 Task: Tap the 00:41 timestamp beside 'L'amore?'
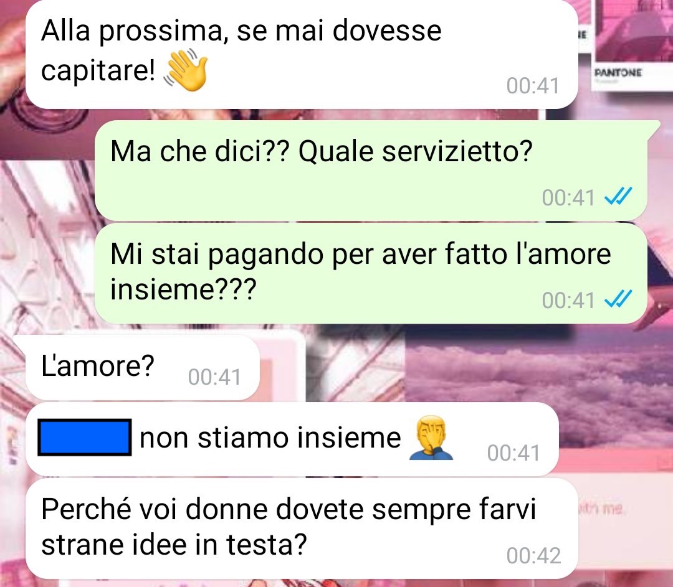click(214, 377)
